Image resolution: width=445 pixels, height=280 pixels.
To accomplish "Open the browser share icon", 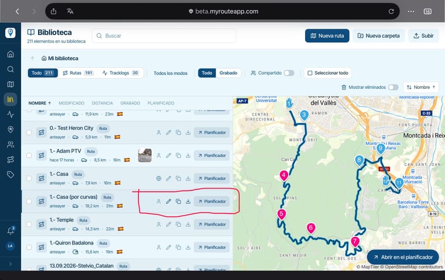I will pos(53,11).
